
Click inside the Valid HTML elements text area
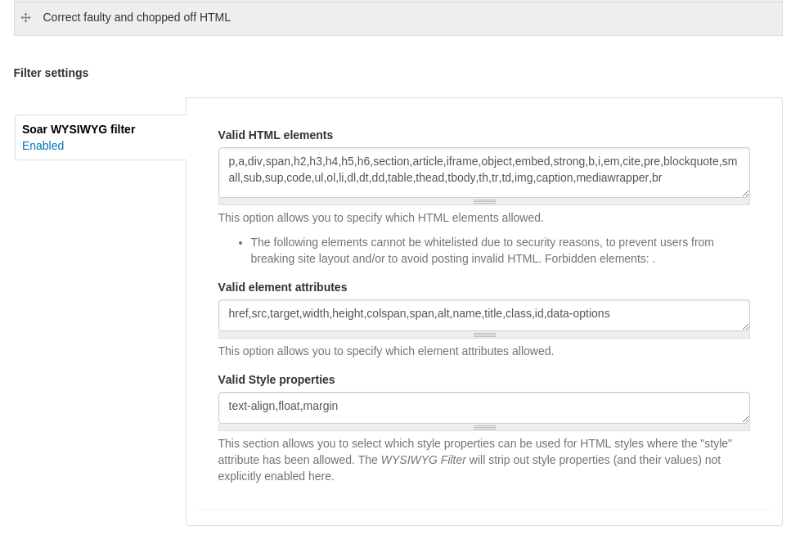[x=483, y=173]
